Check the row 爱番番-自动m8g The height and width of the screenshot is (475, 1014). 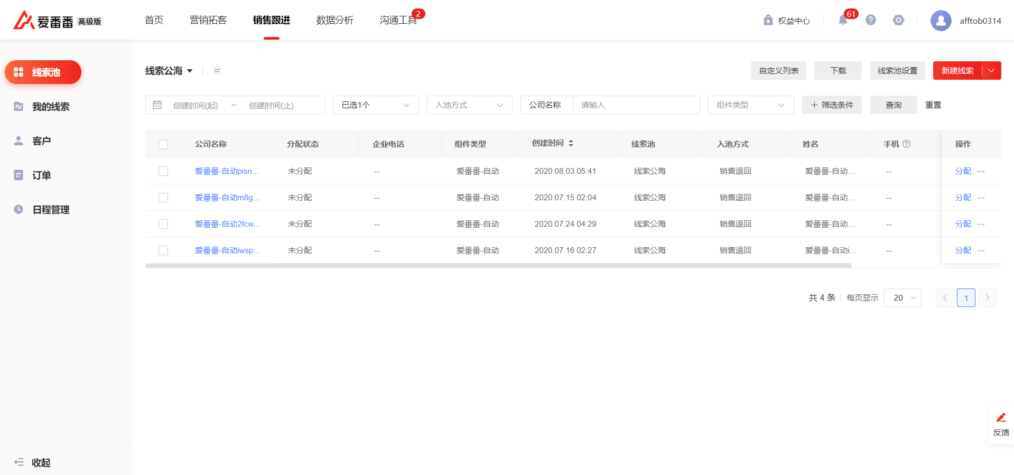163,198
